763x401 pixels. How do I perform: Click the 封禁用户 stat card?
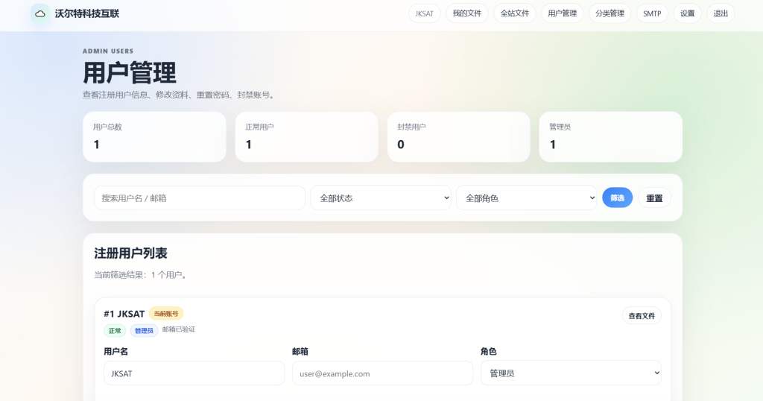458,136
